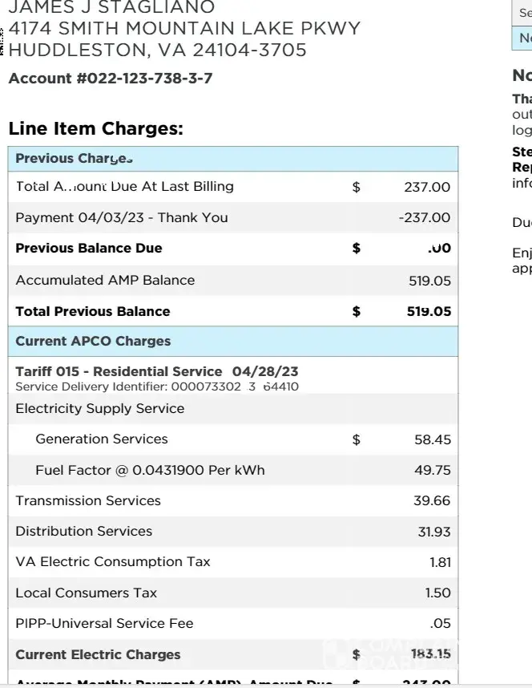
Task: Click the Tariff 015 Residential Service line
Action: click(x=157, y=371)
